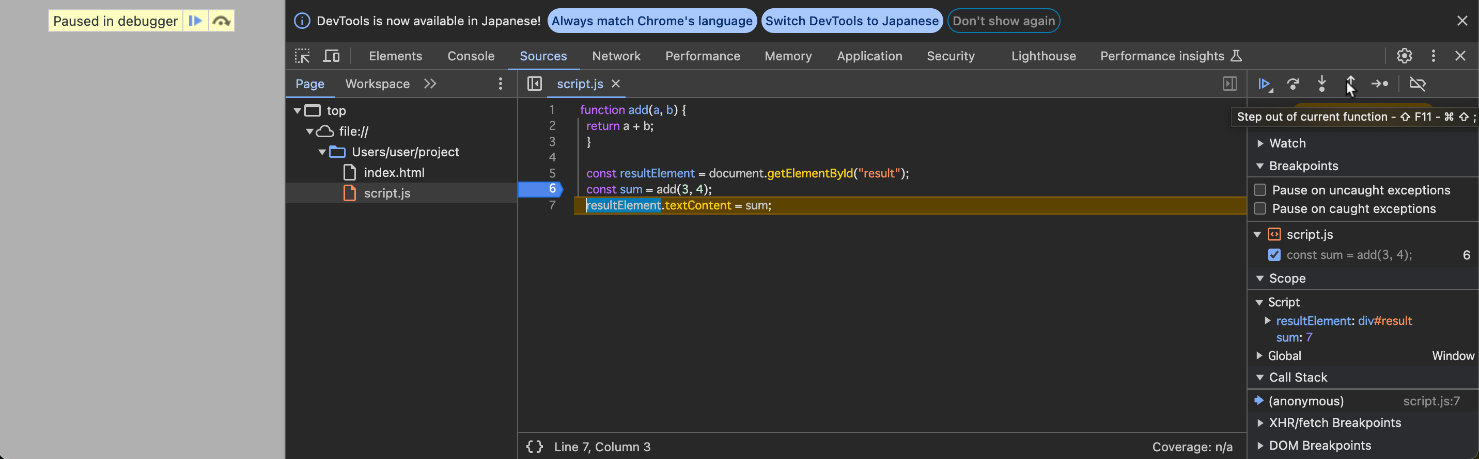Screen dimensions: 1479x459
Task: Click the Step icon in debugger toolbar
Action: [x=1379, y=84]
